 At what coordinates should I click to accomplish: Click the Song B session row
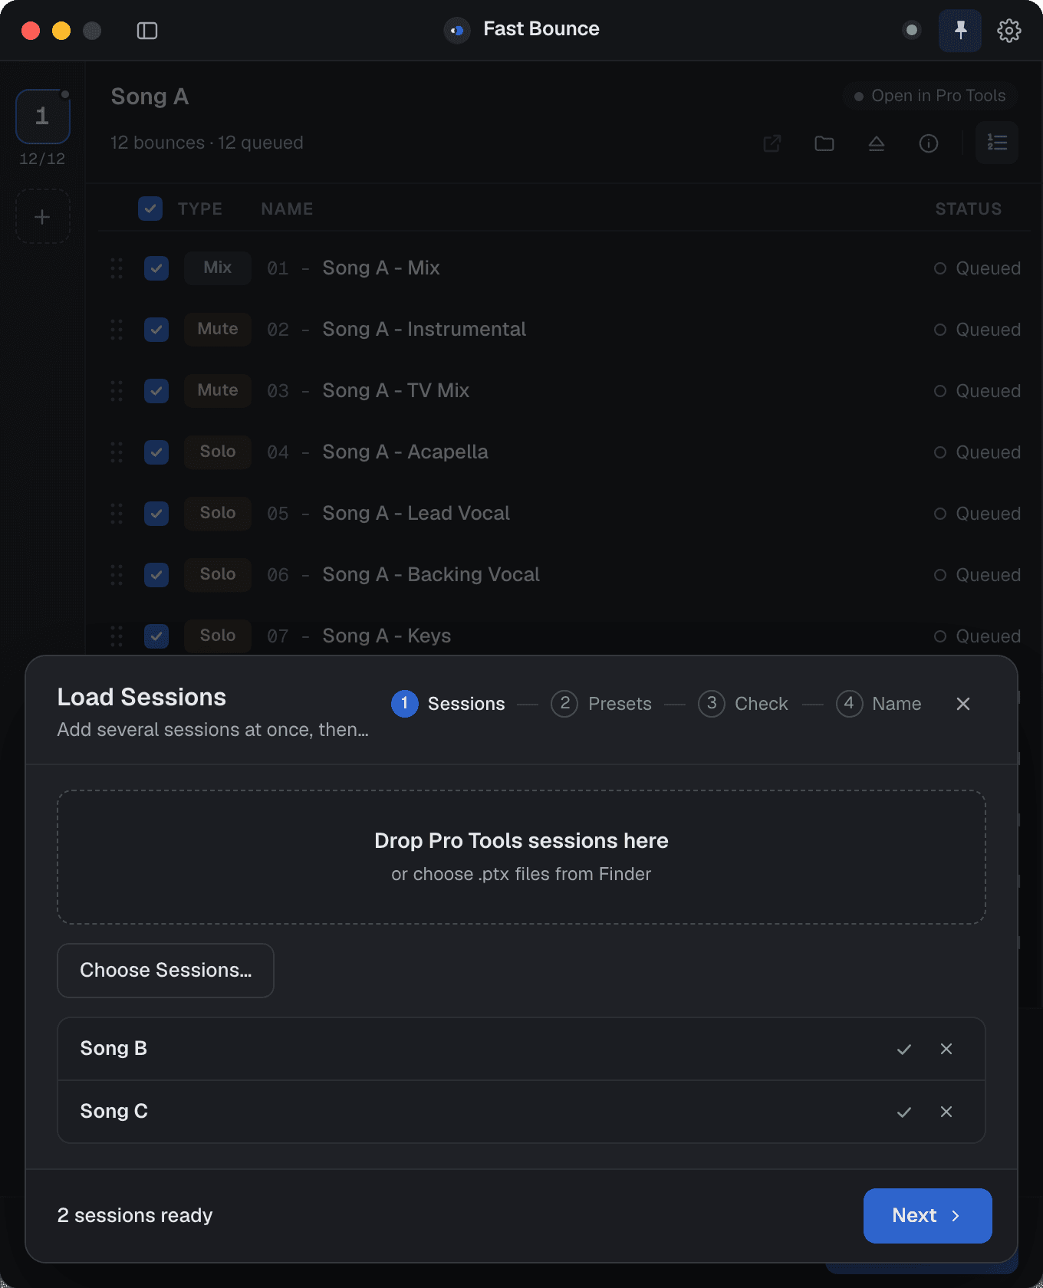point(521,1049)
